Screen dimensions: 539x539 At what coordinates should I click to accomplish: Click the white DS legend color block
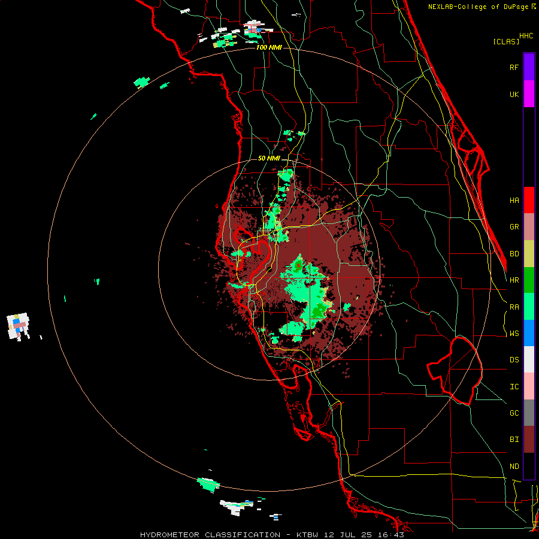529,359
